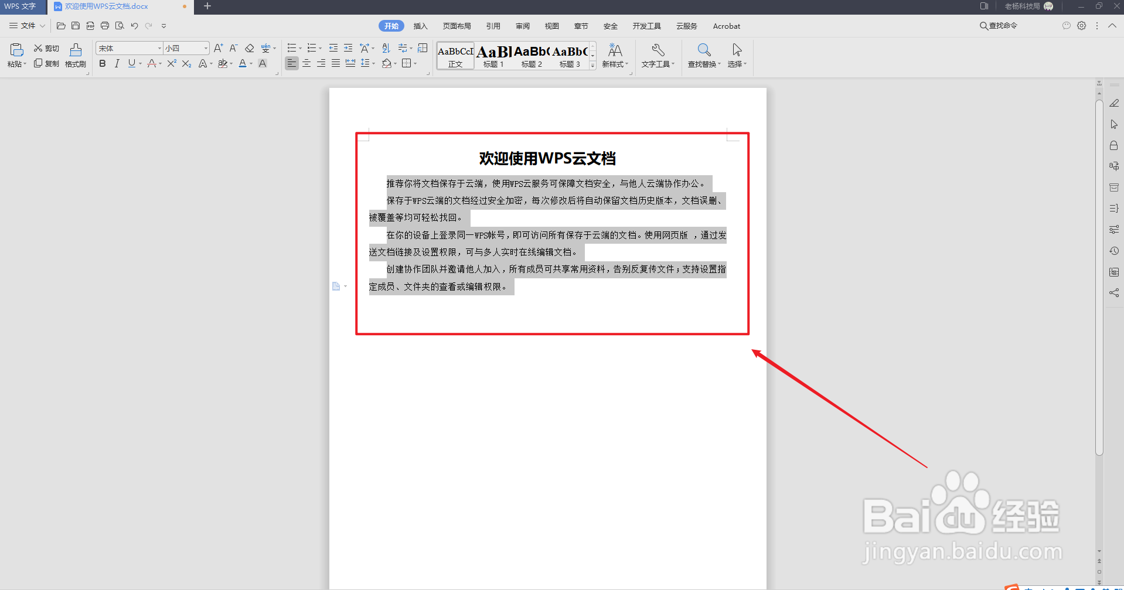Viewport: 1124px width, 590px height.
Task: Apply subscript X₂ formatting
Action: pyautogui.click(x=186, y=63)
